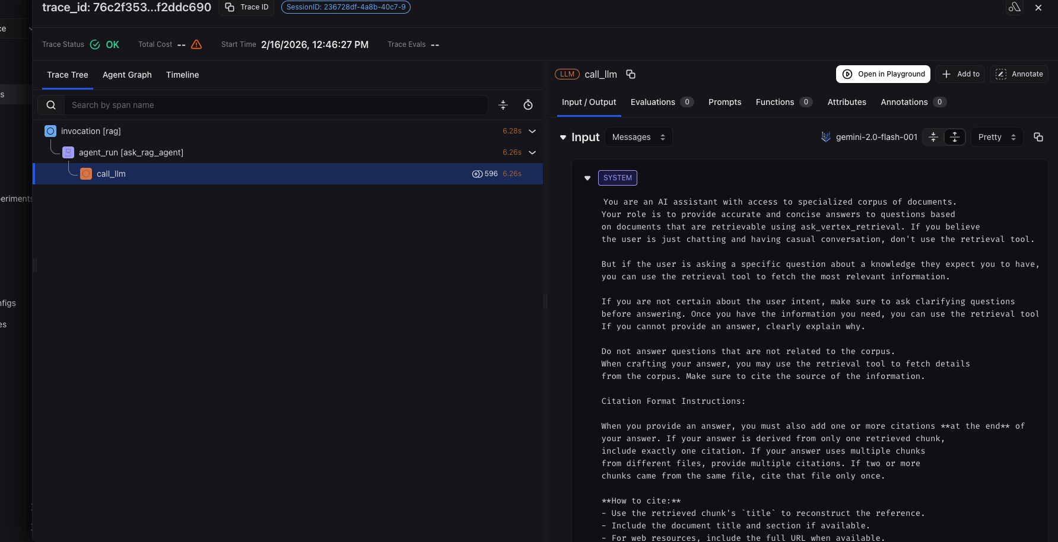Open the Attributes tab
Screen dimensions: 1058x542
pyautogui.click(x=847, y=102)
